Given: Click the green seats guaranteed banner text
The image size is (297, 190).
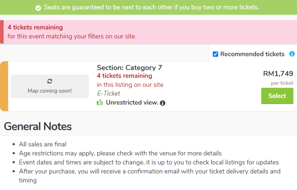Looking at the screenshot, I should coord(151,7).
